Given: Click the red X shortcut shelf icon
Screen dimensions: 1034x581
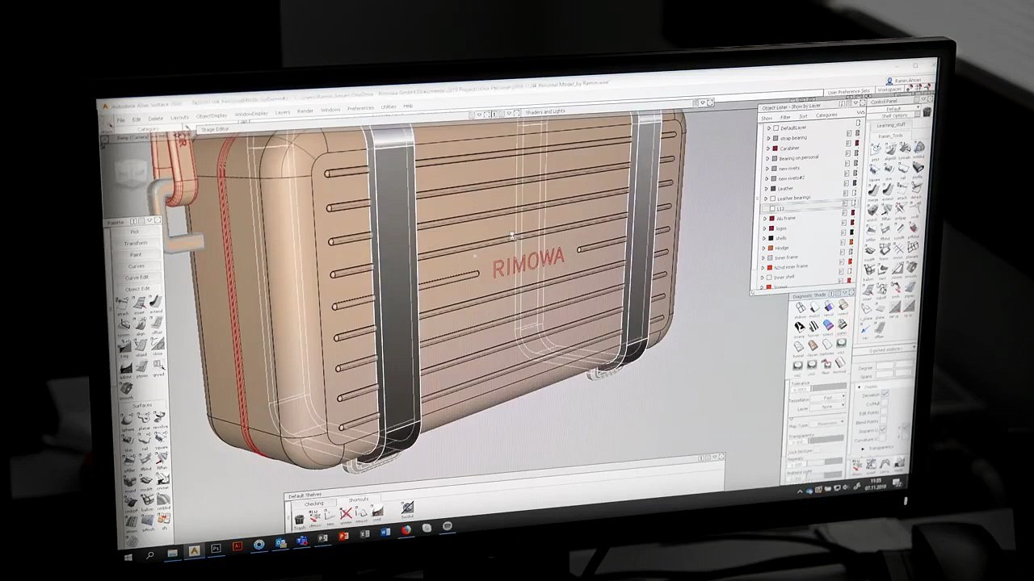Looking at the screenshot, I should [x=346, y=513].
